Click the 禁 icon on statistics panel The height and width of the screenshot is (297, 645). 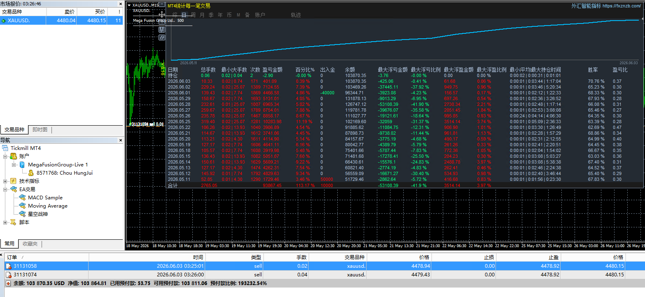[x=162, y=30]
